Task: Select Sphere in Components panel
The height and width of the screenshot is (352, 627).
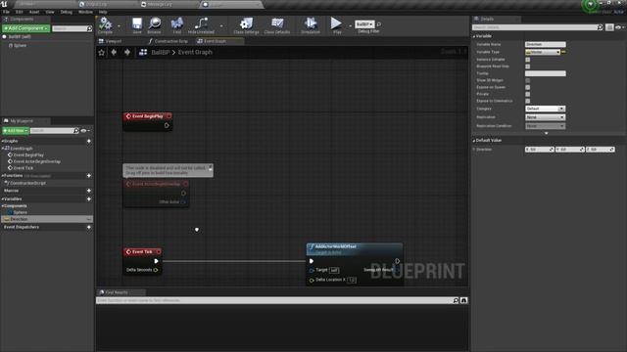Action: point(20,46)
